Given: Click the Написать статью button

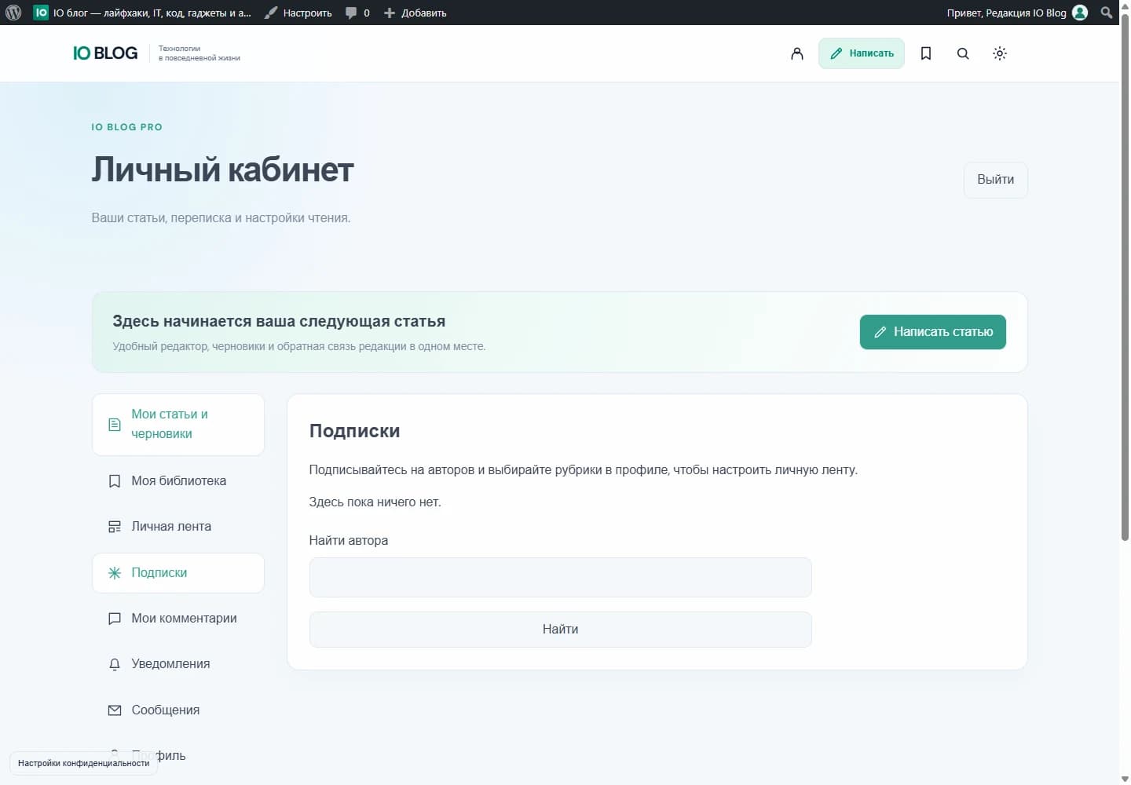Looking at the screenshot, I should point(932,332).
